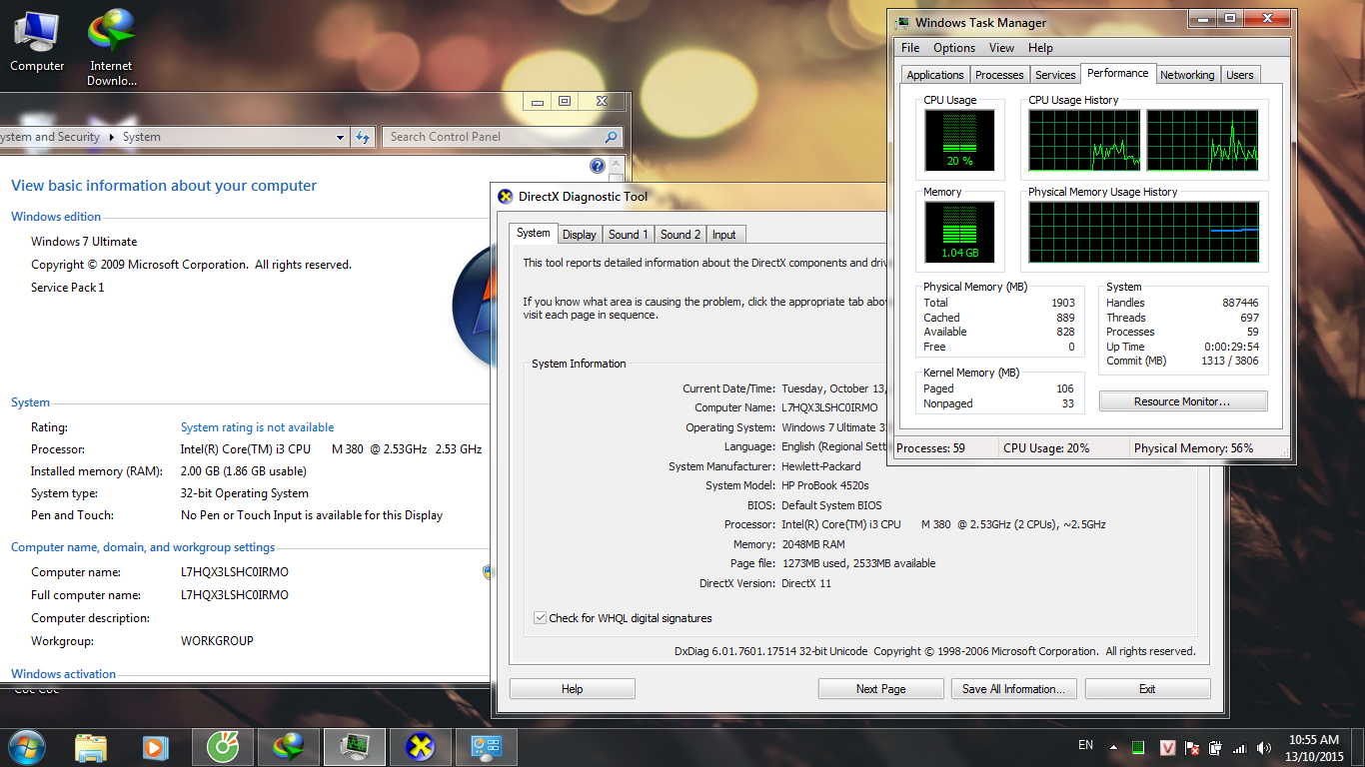
Task: Click the search magnifier in Control Panel
Action: tap(611, 137)
